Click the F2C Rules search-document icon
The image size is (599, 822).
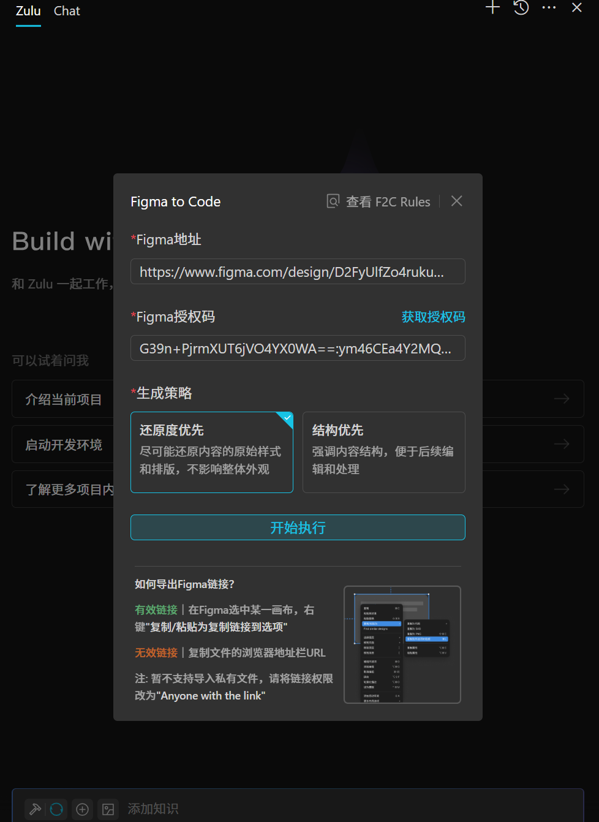(x=333, y=202)
